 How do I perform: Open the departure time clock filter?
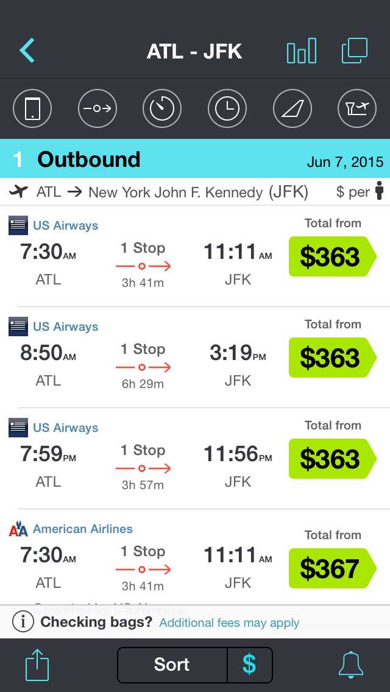click(x=227, y=109)
